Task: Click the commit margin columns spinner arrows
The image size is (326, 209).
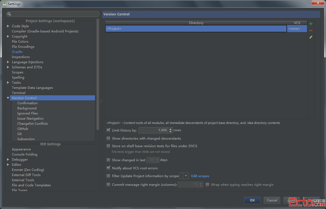Action: pyautogui.click(x=200, y=185)
